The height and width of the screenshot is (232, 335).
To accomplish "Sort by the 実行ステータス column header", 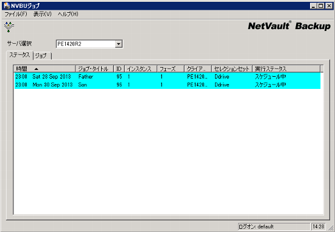I will 286,69.
